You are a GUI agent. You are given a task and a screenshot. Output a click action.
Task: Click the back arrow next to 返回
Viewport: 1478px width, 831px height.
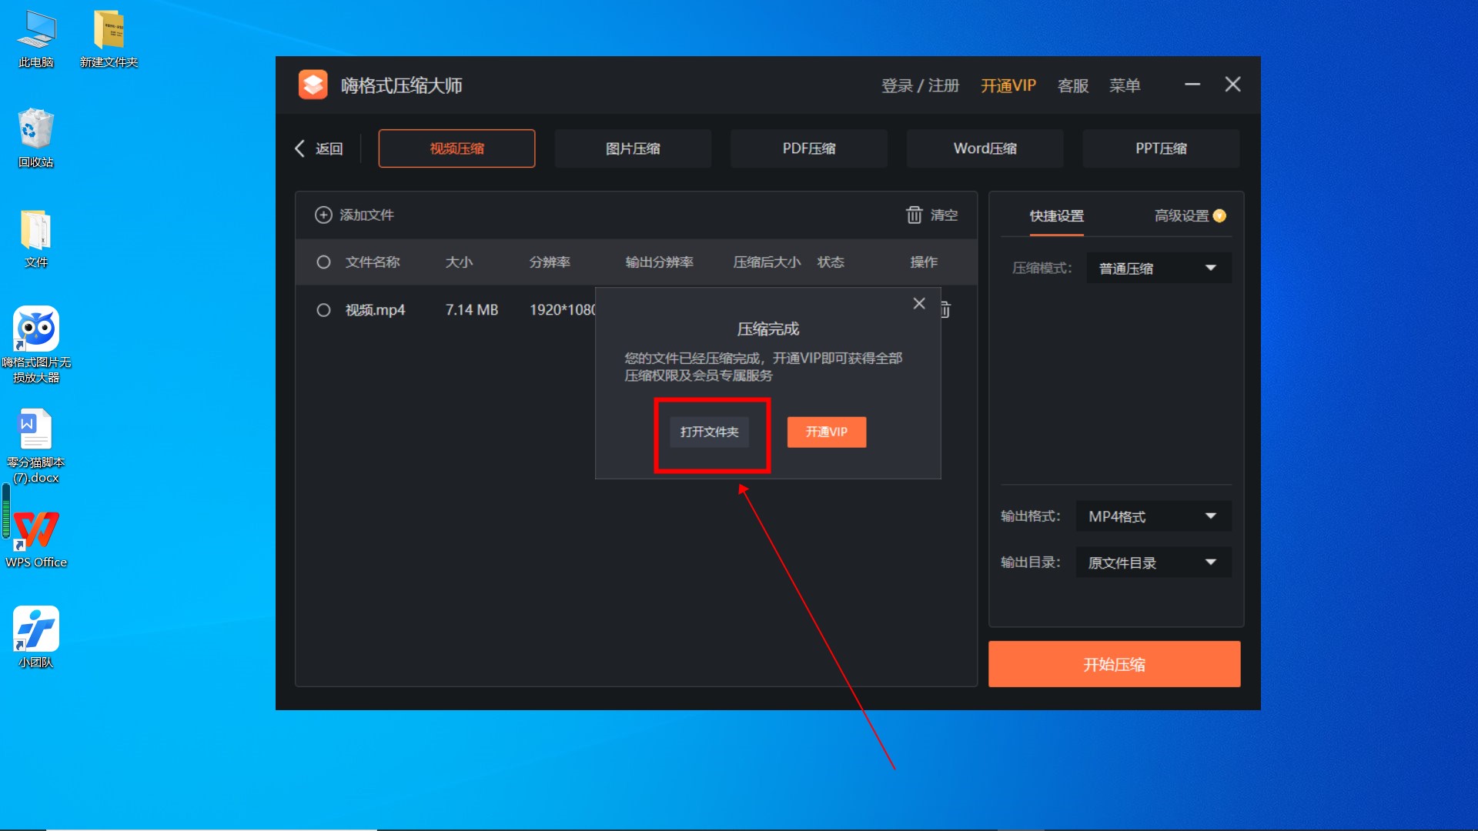tap(300, 149)
